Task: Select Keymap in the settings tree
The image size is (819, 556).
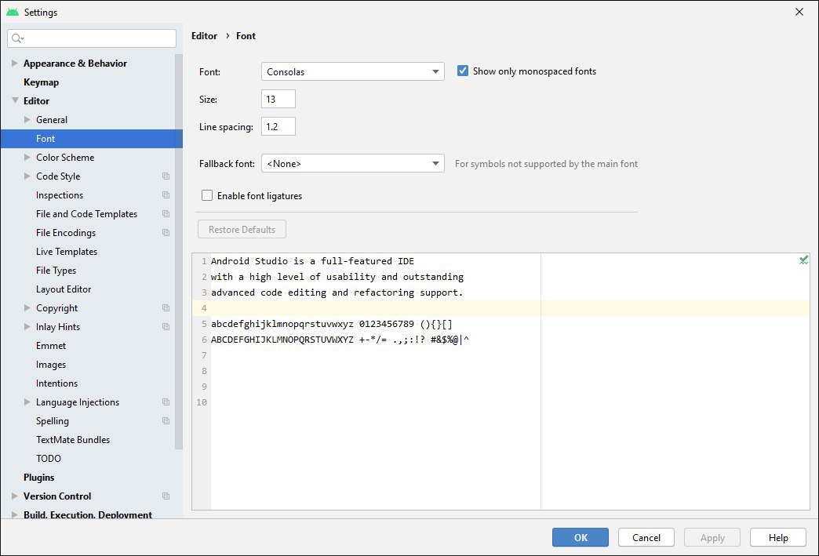Action: tap(41, 82)
